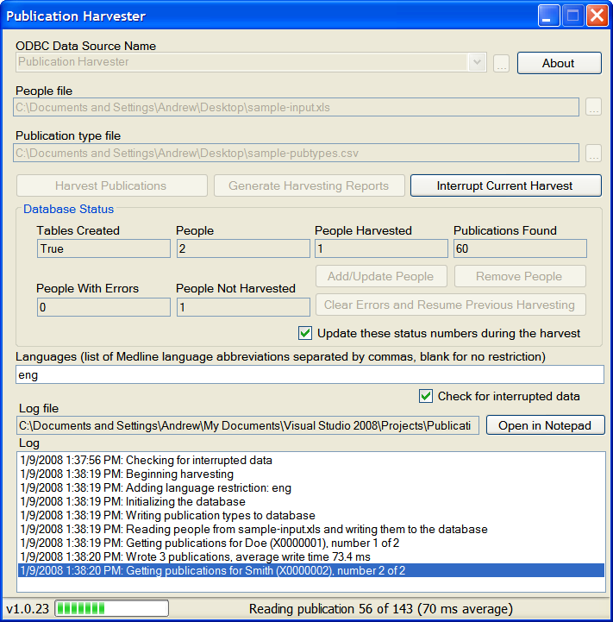This screenshot has height=622, width=613.
Task: Click the People count field
Action: tap(243, 248)
